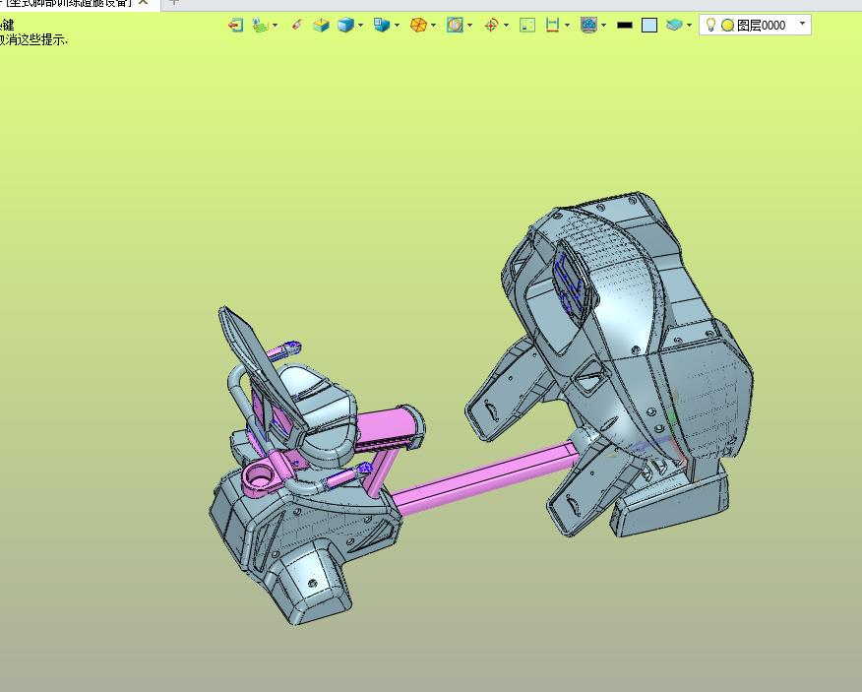This screenshot has width=862, height=692.
Task: Expand the shaded cube display dropdown
Action: [360, 25]
